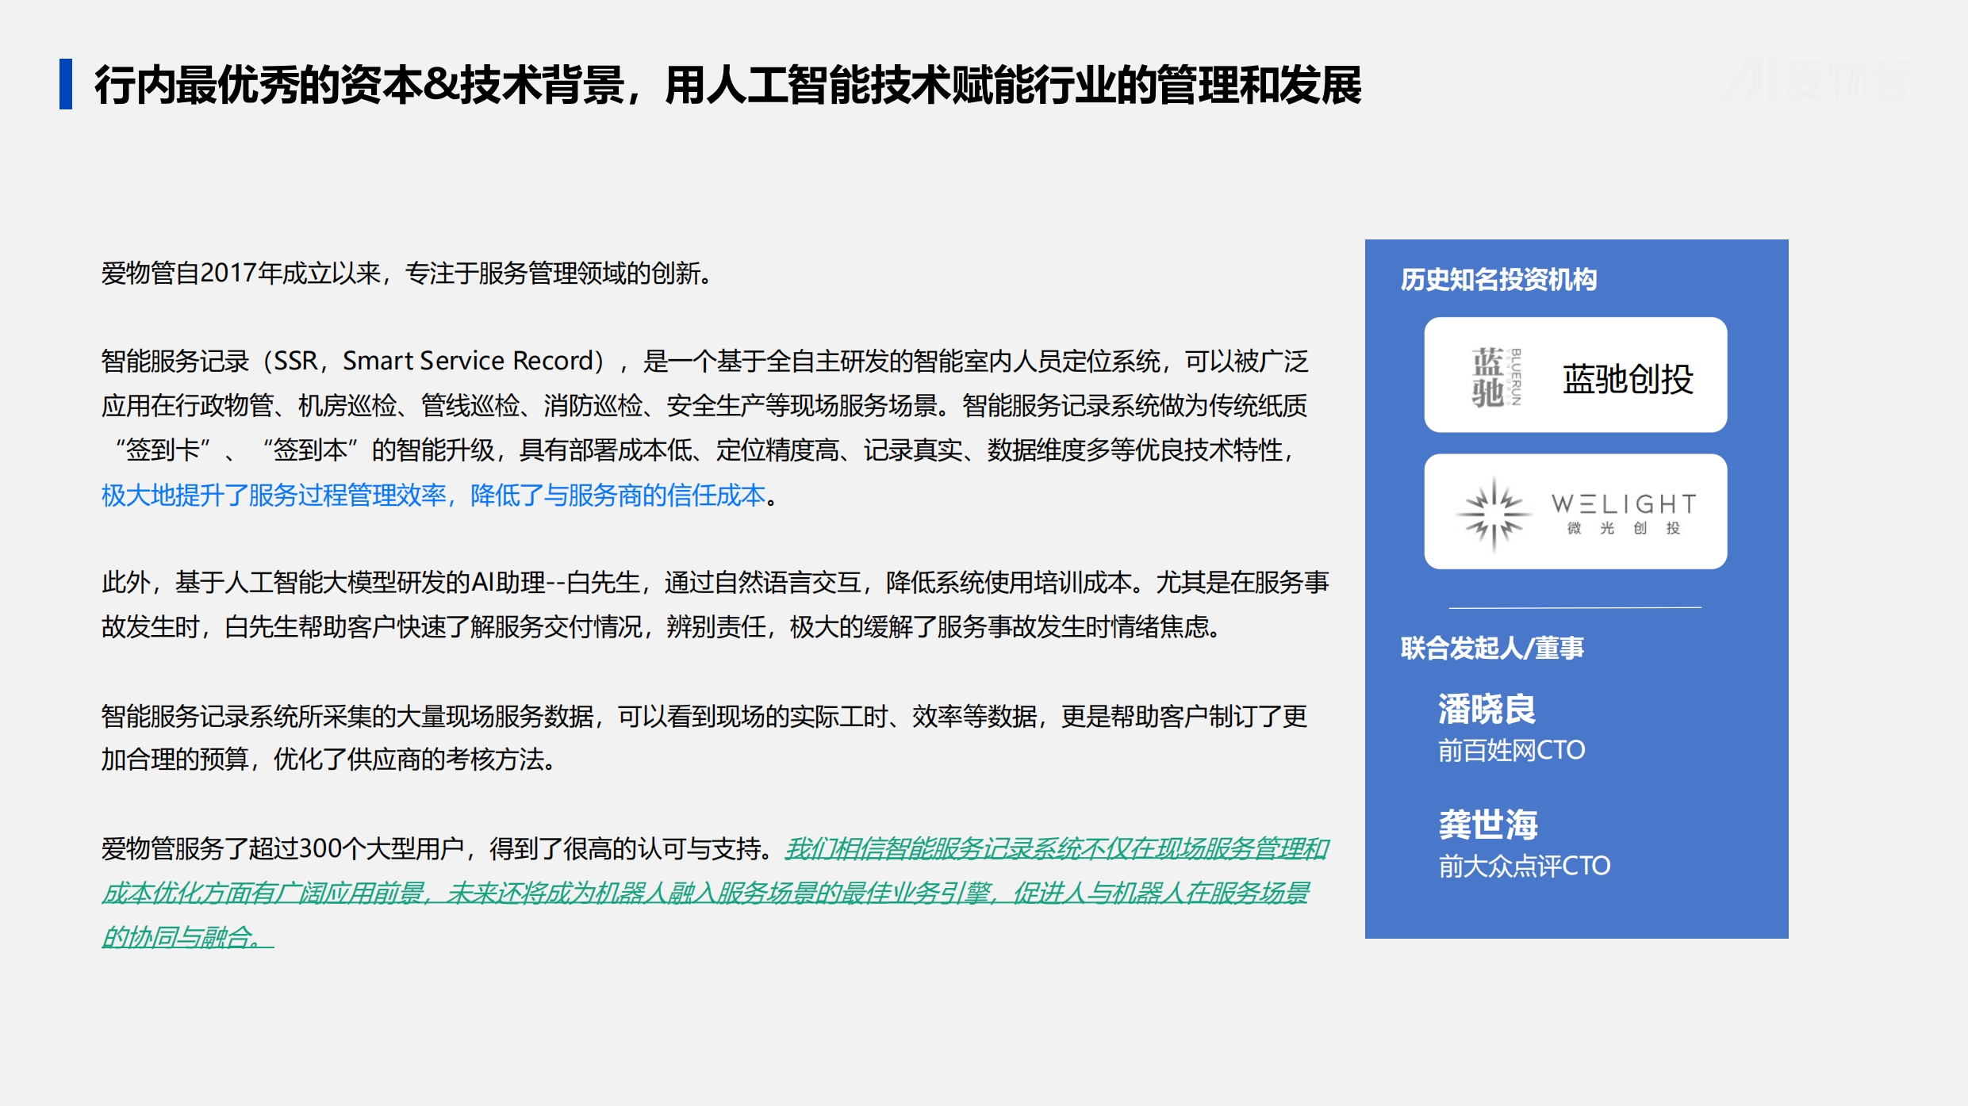
Task: Click the name 龚世海
Action: tap(1488, 825)
